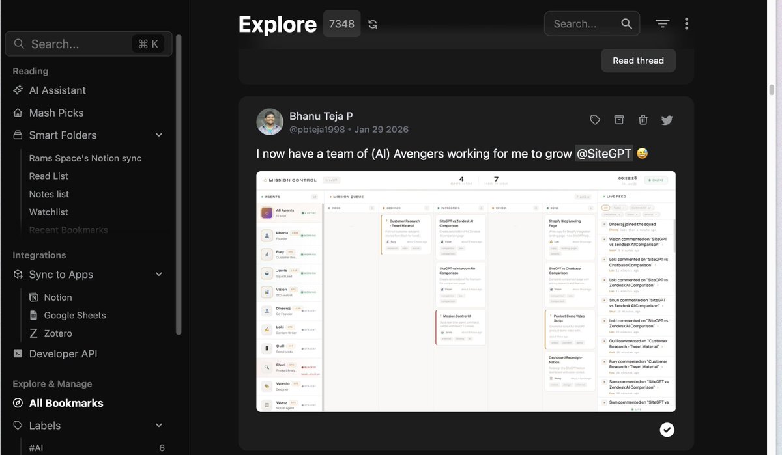Click the sidebar scrollbar thumb
This screenshot has width=782, height=455.
(x=179, y=186)
